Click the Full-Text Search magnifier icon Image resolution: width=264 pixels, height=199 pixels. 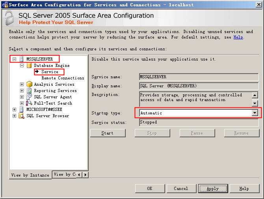[29, 103]
